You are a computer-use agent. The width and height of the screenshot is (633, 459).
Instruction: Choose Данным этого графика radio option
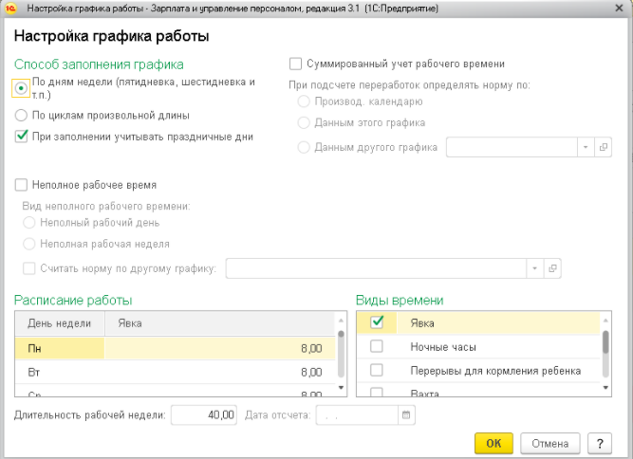(304, 122)
